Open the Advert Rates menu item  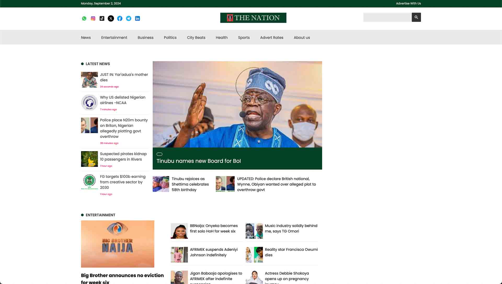[272, 37]
